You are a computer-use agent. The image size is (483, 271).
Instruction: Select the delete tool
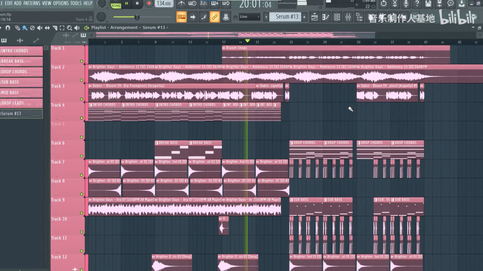32,28
